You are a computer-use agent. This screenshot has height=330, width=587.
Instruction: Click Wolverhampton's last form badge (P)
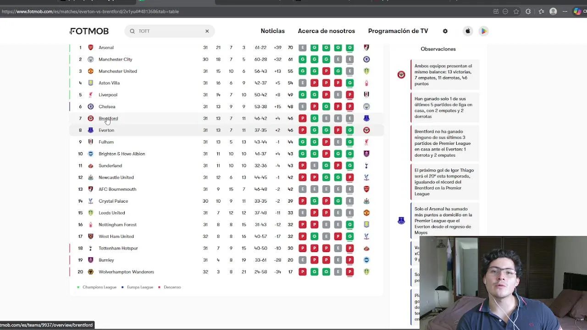[349, 272]
